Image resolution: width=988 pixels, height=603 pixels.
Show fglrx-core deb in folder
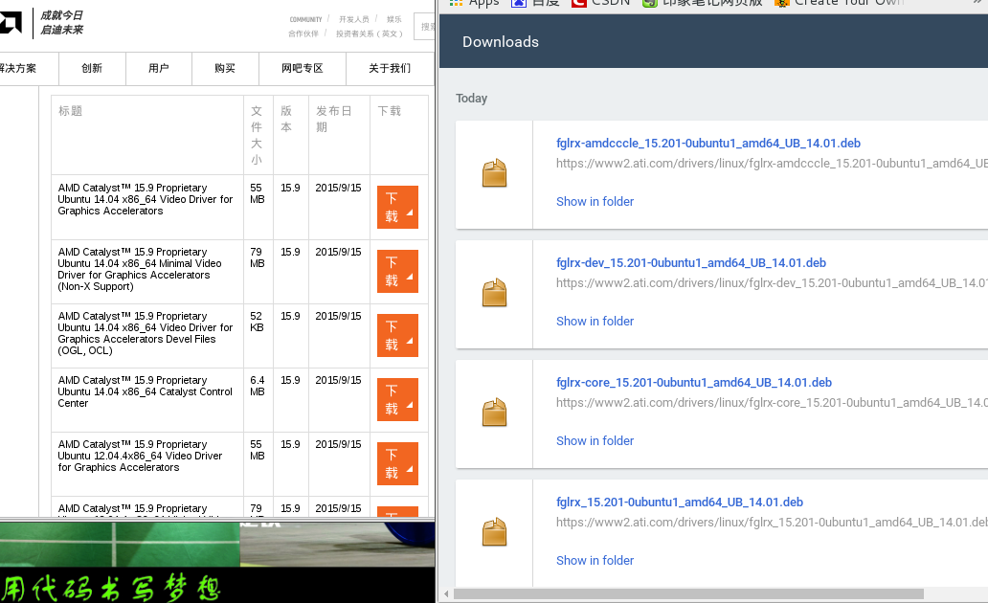click(x=595, y=441)
